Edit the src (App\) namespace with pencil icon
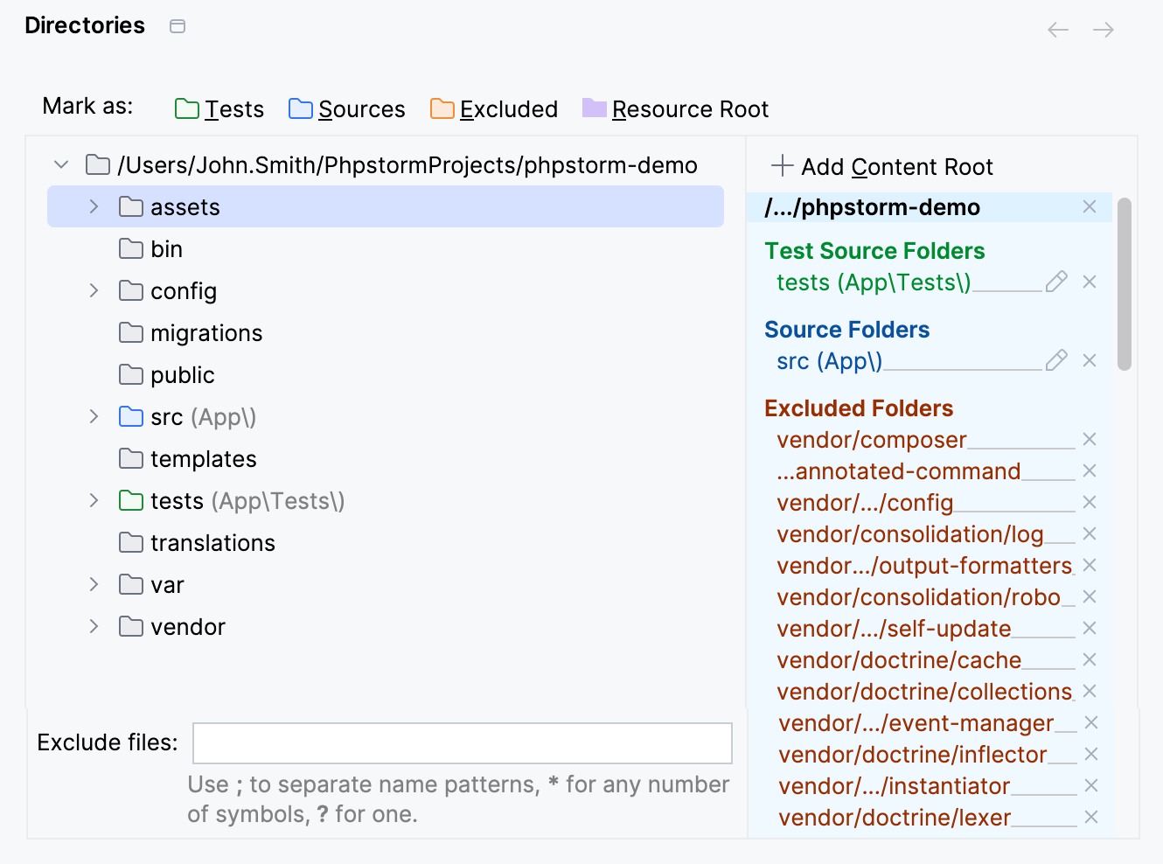The height and width of the screenshot is (864, 1163). (1056, 360)
